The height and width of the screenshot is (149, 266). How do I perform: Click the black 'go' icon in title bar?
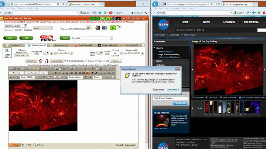point(119,18)
